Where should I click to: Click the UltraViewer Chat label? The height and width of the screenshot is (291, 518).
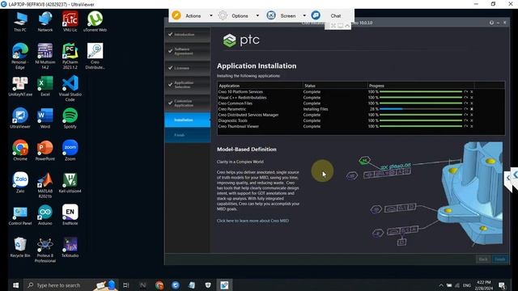tap(336, 16)
